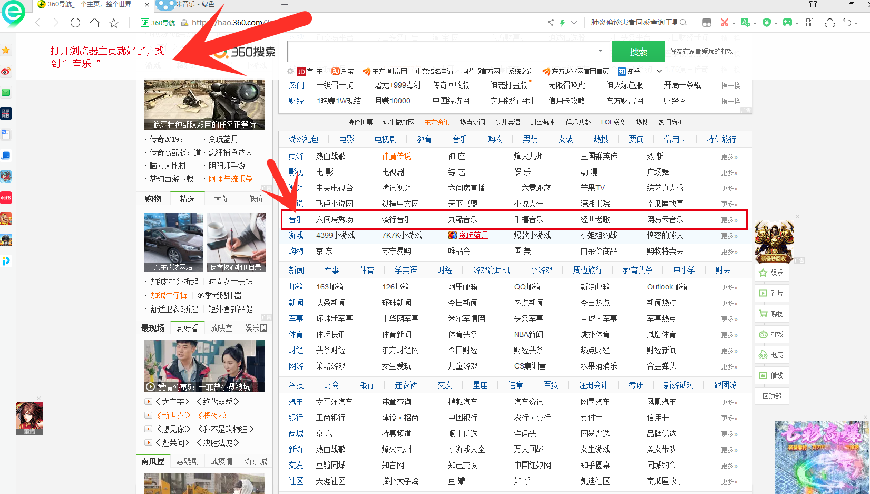This screenshot has height=494, width=870.
Task: Click the 回顶部 button
Action: (772, 396)
